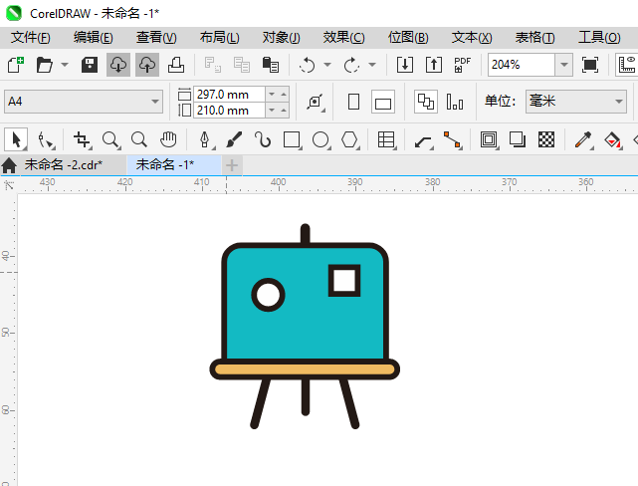Click the Import icon
The image size is (638, 486).
coord(405,65)
